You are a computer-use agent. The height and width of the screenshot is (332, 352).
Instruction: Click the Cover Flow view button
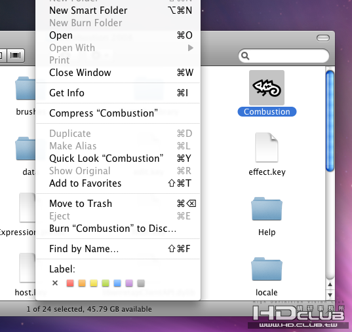(16, 55)
